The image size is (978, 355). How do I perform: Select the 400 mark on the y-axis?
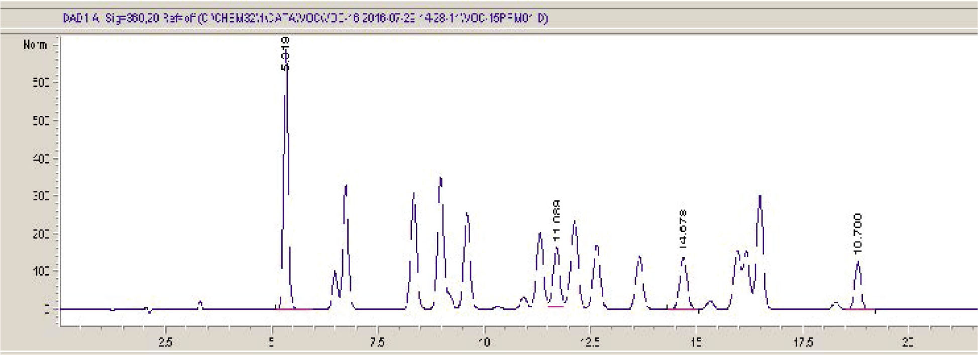41,159
